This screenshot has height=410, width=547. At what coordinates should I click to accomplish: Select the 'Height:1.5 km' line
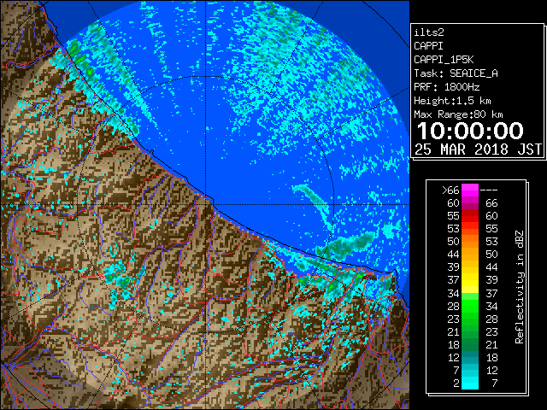(x=452, y=101)
